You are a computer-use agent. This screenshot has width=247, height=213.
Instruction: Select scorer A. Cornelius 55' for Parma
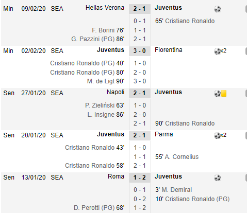point(177,157)
